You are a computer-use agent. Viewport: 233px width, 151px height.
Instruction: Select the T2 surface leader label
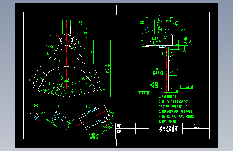point(177,69)
